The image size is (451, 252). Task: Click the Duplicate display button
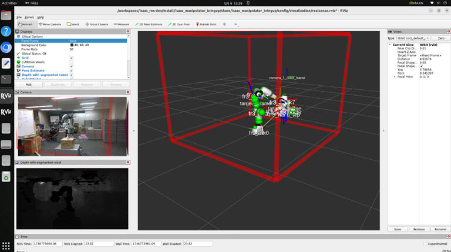click(58, 85)
